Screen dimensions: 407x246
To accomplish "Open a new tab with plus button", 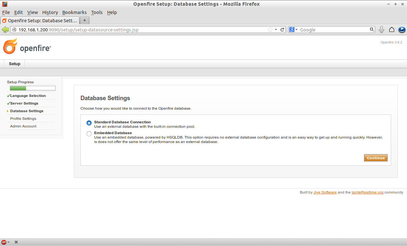I will tap(85, 20).
